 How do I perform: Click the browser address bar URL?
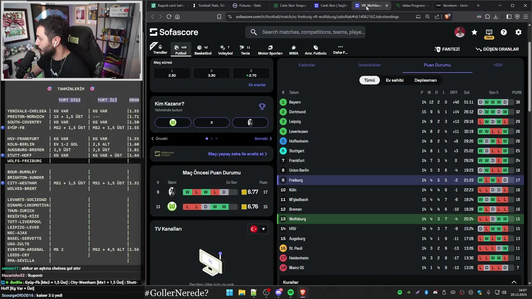click(317, 17)
